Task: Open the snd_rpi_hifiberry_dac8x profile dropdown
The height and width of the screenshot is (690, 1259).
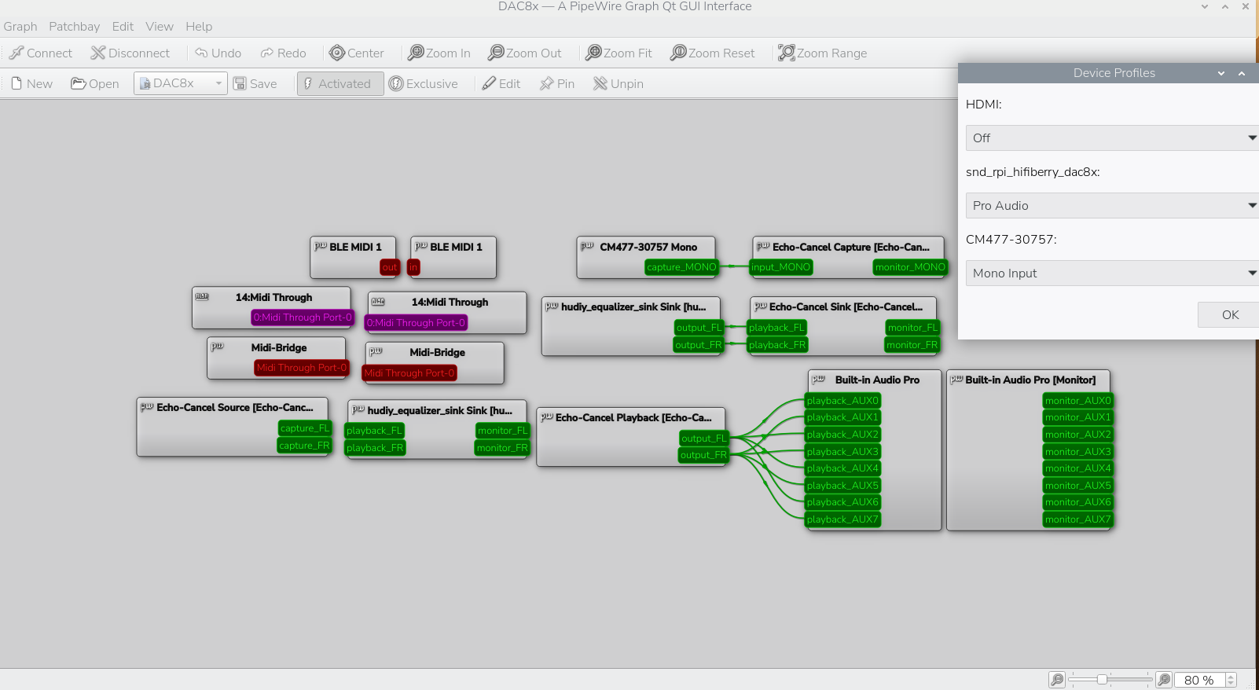Action: (1111, 206)
